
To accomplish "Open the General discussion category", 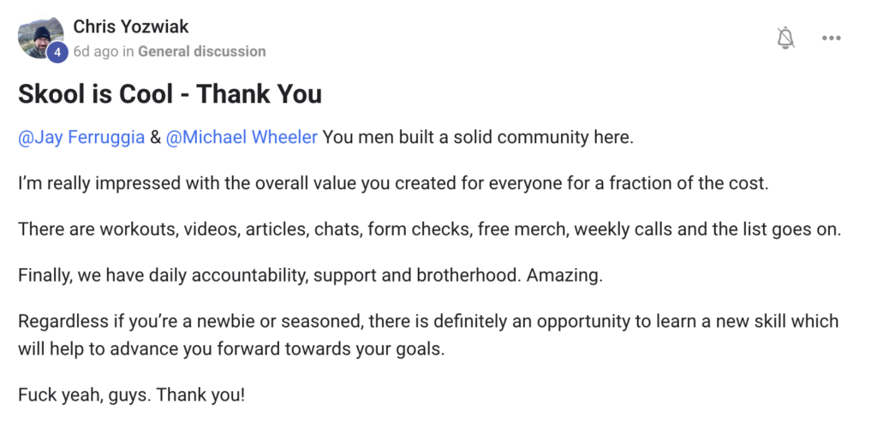I will pyautogui.click(x=201, y=51).
